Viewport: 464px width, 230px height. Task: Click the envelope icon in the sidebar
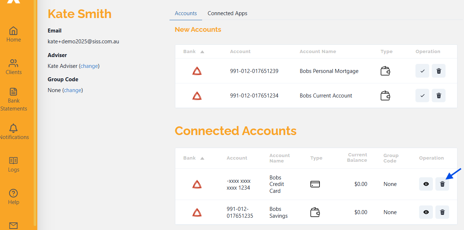13,225
